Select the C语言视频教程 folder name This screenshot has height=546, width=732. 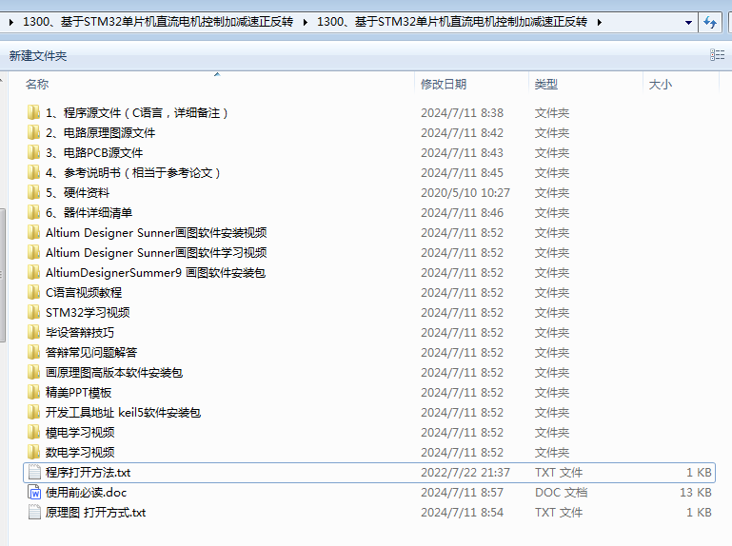point(84,293)
